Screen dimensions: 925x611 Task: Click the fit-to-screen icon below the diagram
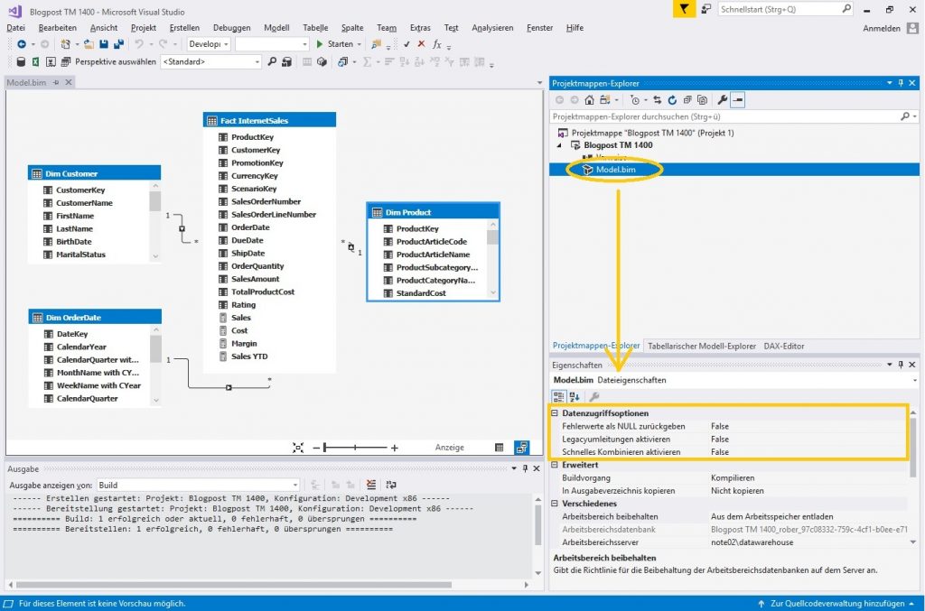click(298, 447)
